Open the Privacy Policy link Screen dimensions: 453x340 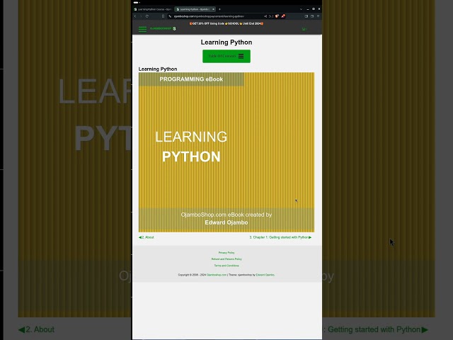pyautogui.click(x=226, y=253)
